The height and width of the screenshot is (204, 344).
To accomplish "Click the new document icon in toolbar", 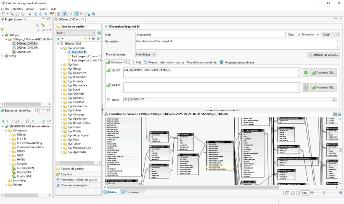I will (3, 14).
